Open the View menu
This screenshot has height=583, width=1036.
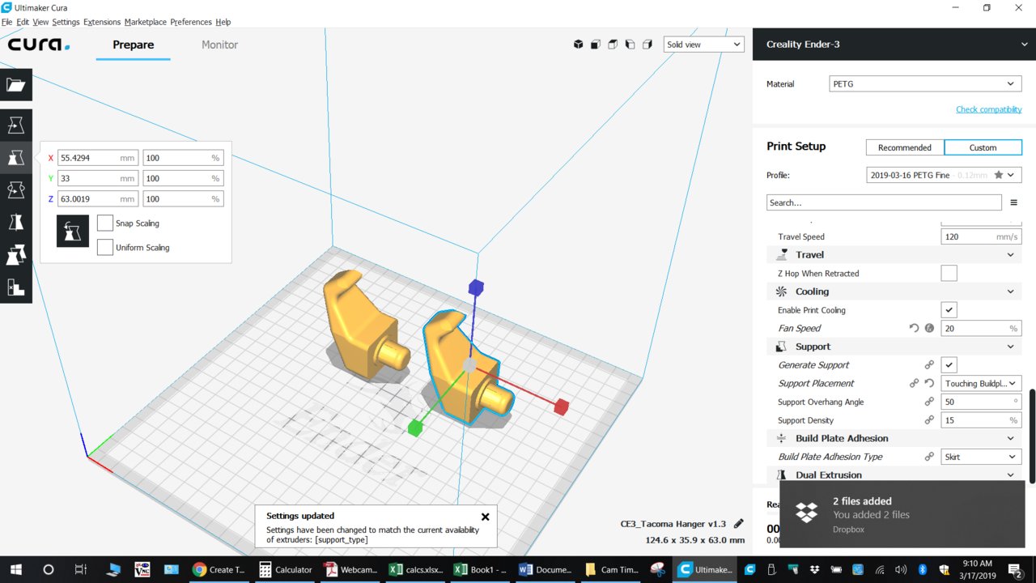click(x=40, y=22)
